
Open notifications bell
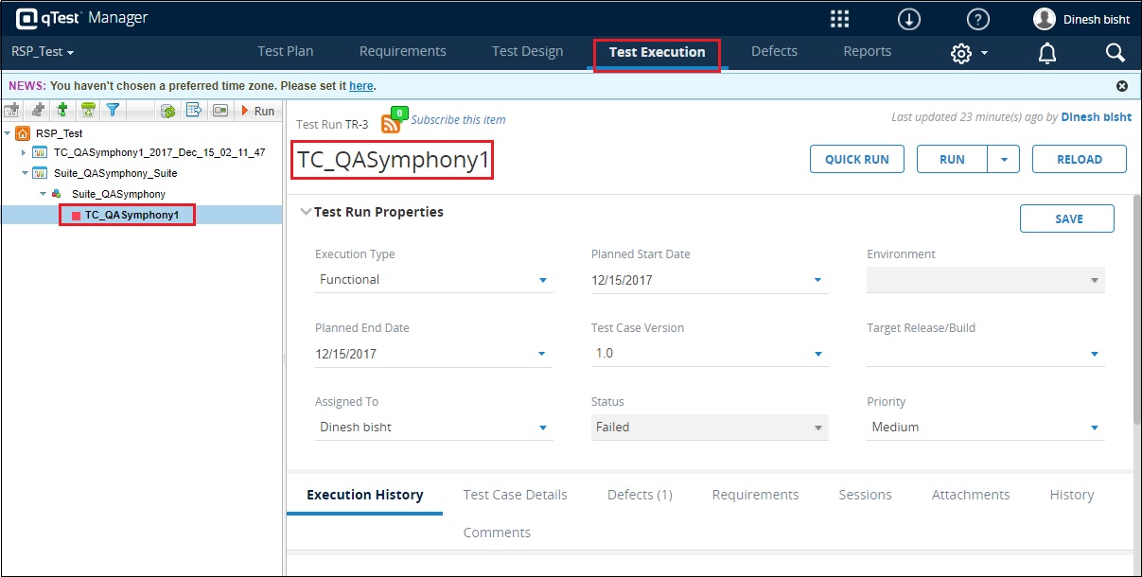point(1047,53)
